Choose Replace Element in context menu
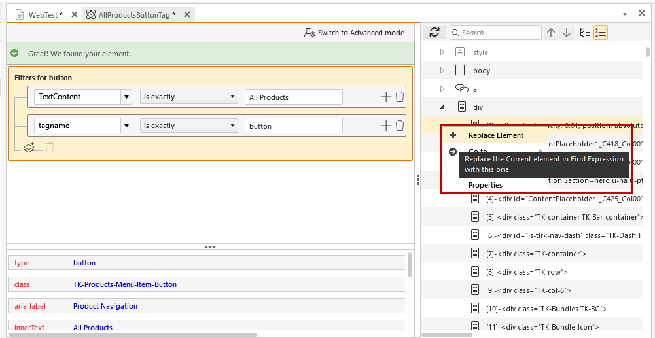The height and width of the screenshot is (338, 655). tap(496, 135)
